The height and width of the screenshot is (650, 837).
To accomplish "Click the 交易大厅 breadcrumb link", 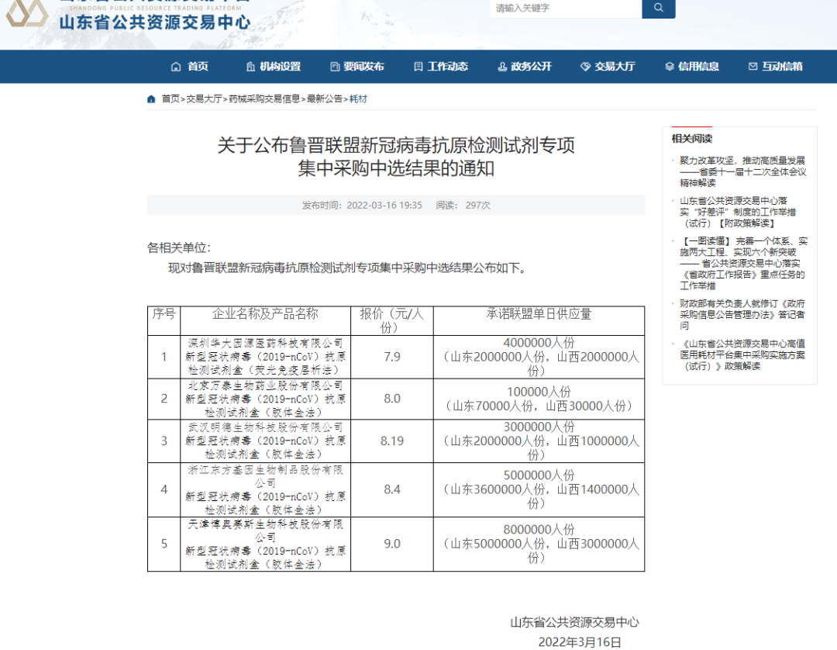I will 204,99.
